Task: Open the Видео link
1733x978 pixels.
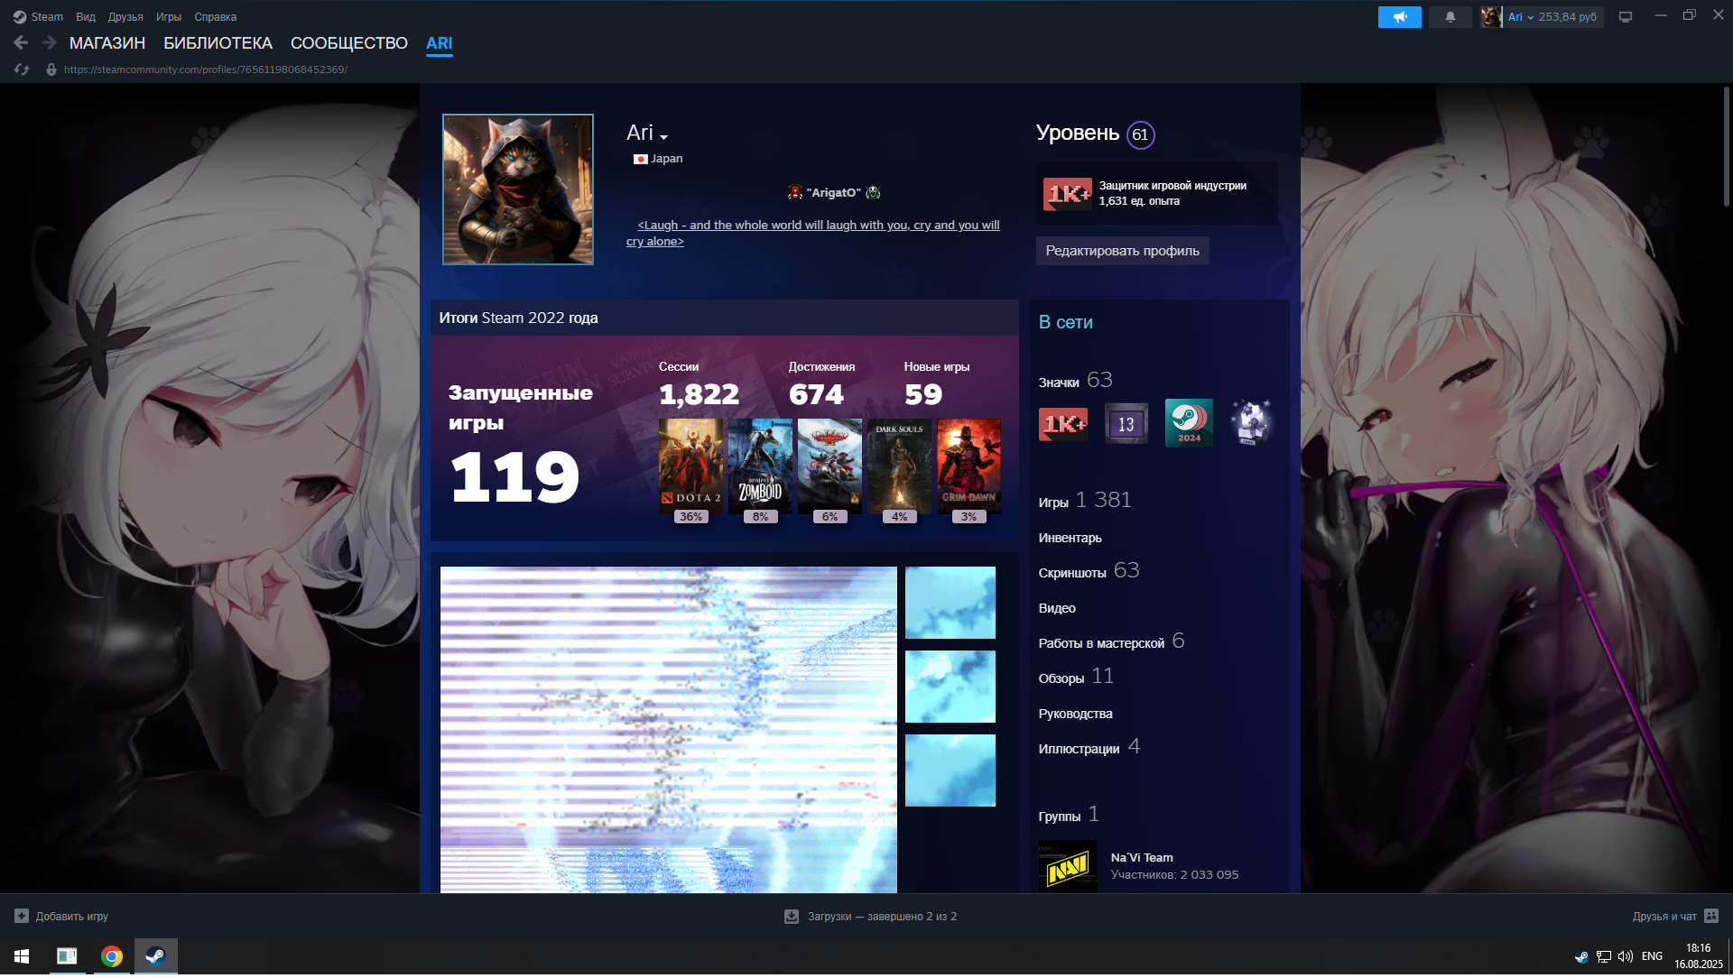Action: (1057, 608)
